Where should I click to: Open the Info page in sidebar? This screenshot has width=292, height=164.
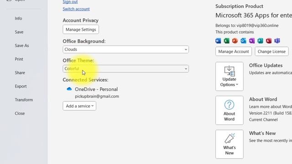(18, 18)
